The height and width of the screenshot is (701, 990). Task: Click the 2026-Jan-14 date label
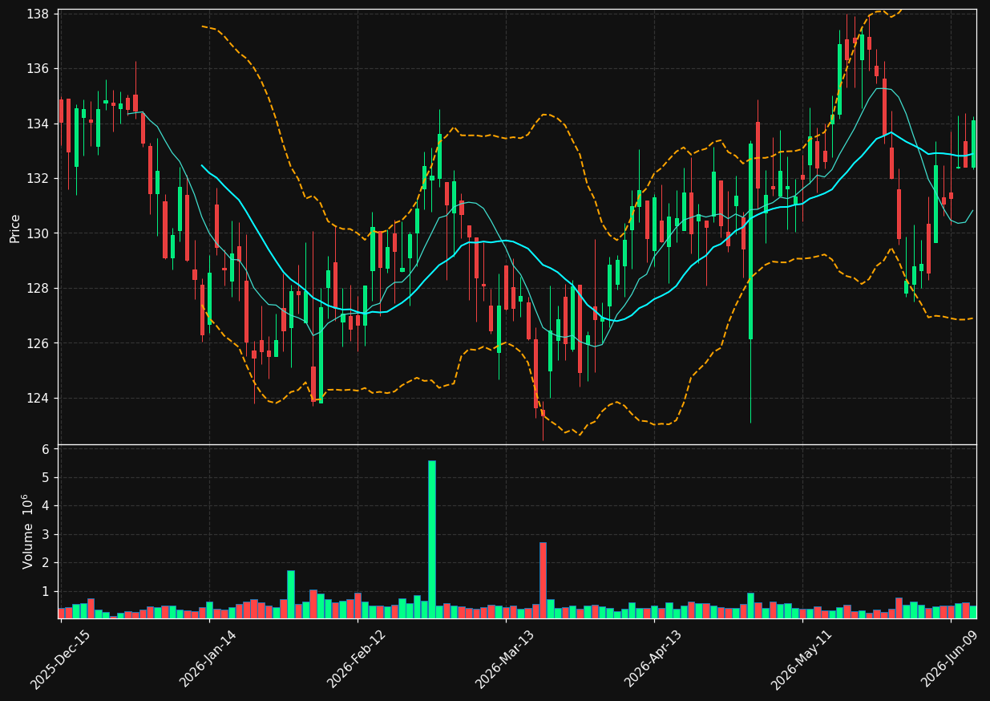[x=208, y=658]
